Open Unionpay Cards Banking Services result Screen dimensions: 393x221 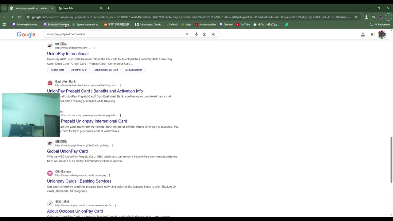[x=79, y=181]
